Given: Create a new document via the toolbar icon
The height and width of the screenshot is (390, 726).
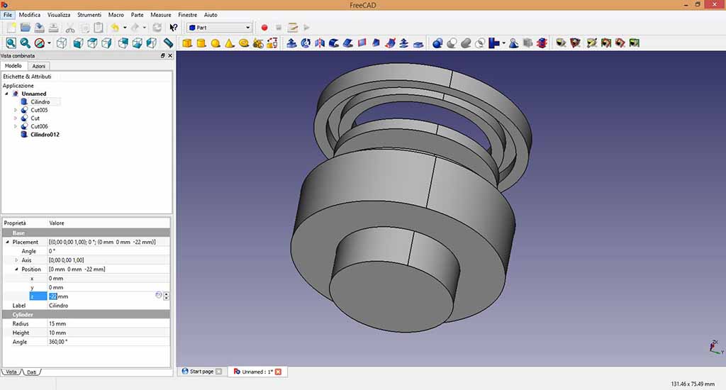Looking at the screenshot, I should coord(11,28).
